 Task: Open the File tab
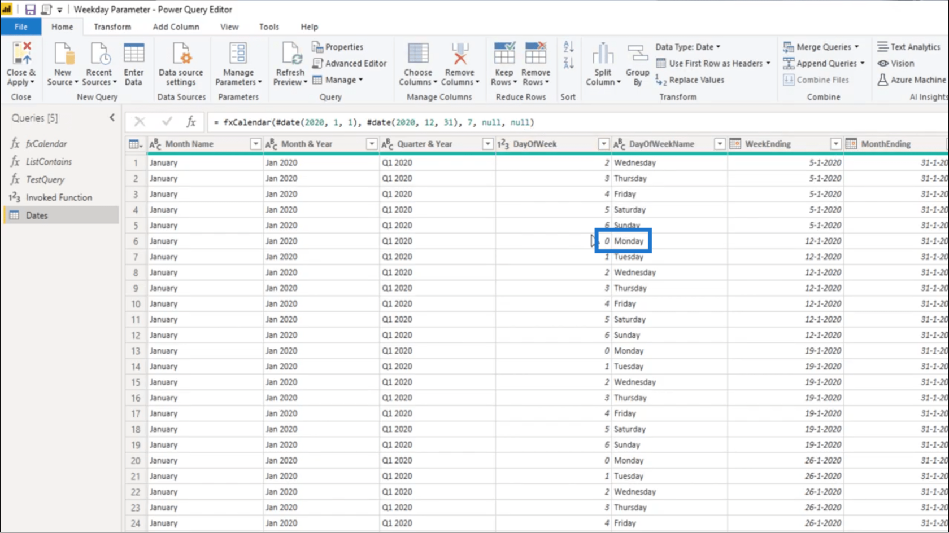coord(21,27)
